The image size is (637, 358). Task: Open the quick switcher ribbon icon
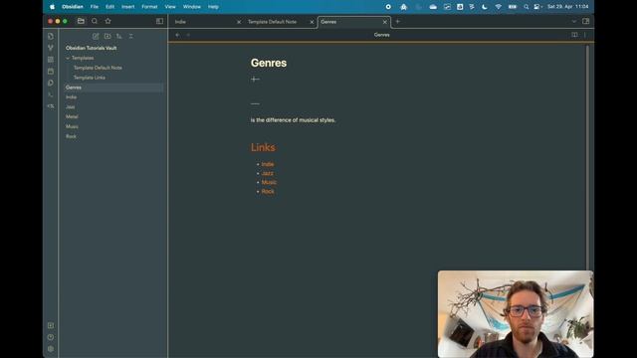coord(51,36)
